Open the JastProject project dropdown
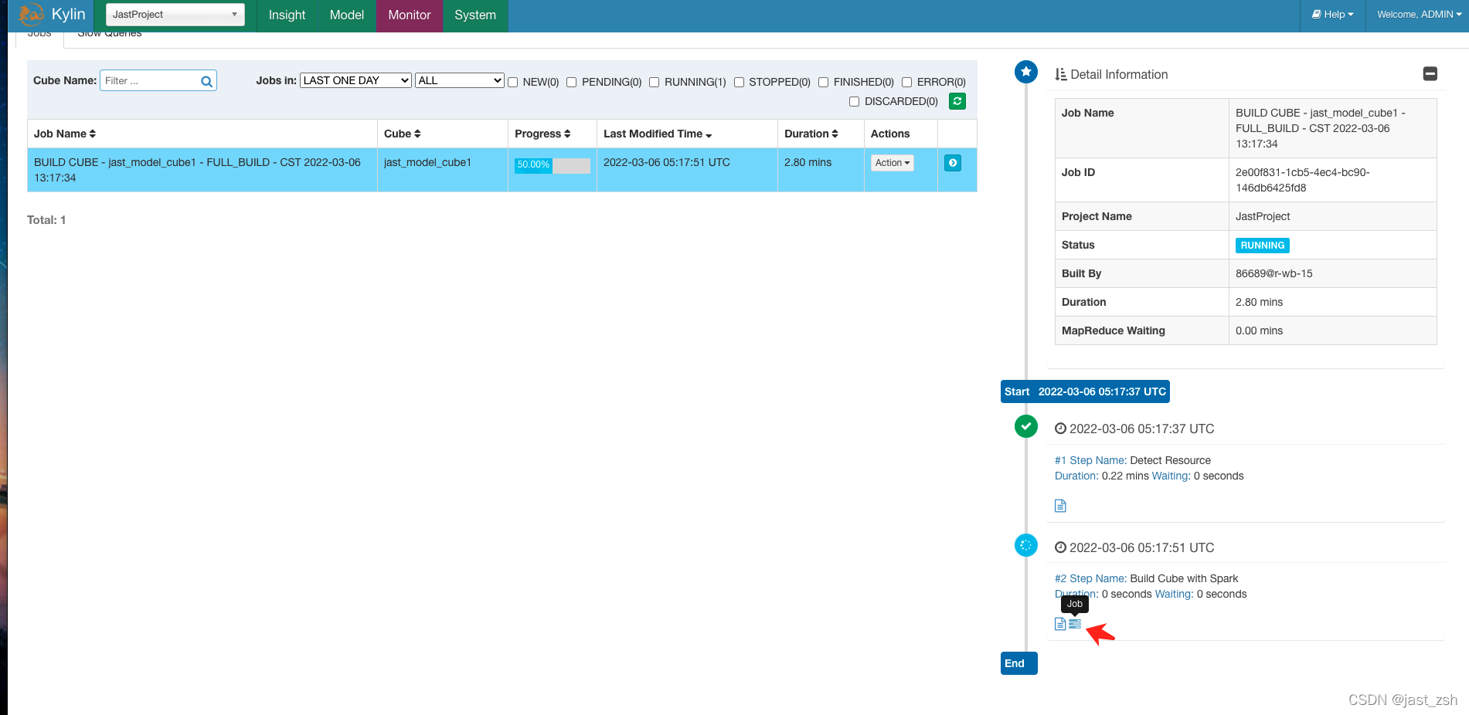This screenshot has width=1469, height=715. tap(175, 15)
